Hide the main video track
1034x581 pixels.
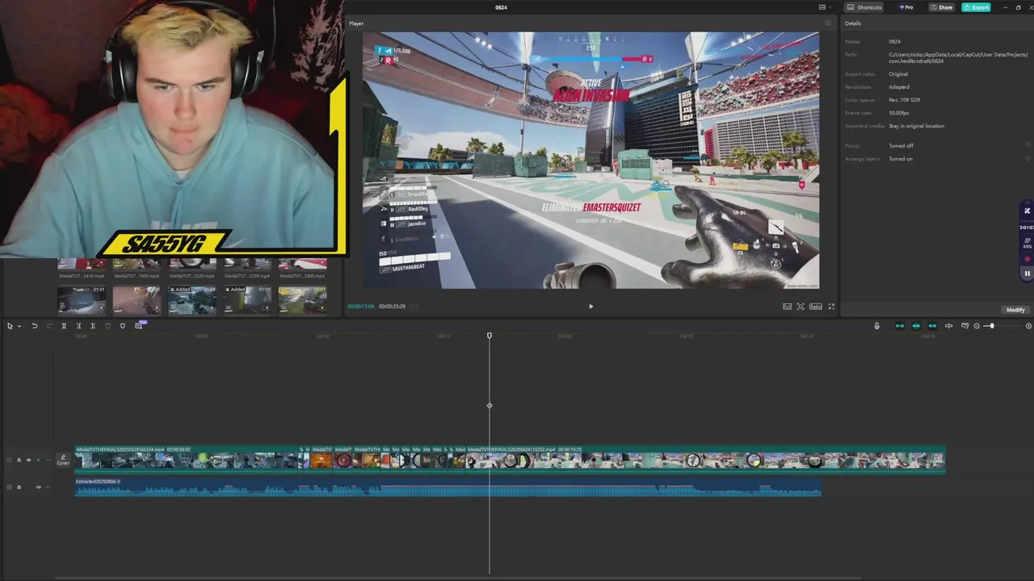tap(28, 460)
